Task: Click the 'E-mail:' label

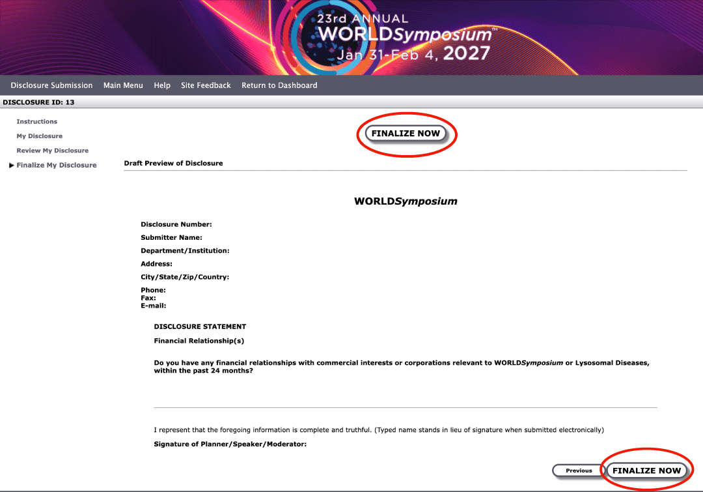Action: tap(154, 306)
